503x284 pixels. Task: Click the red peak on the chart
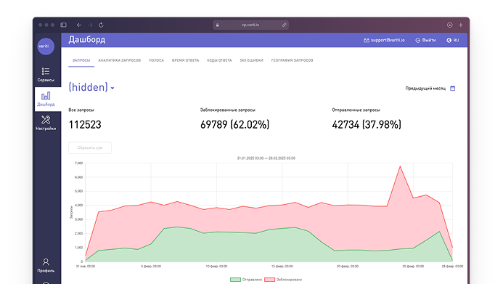[x=400, y=166]
